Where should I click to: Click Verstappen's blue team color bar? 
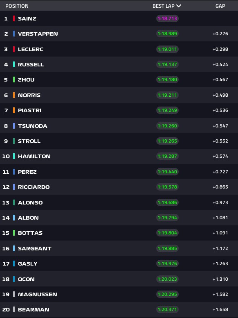coord(14,34)
